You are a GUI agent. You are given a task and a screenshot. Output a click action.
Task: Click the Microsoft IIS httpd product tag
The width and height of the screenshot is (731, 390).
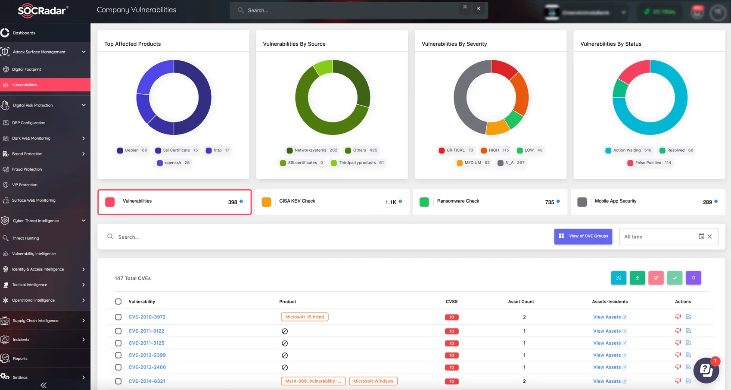click(x=305, y=317)
